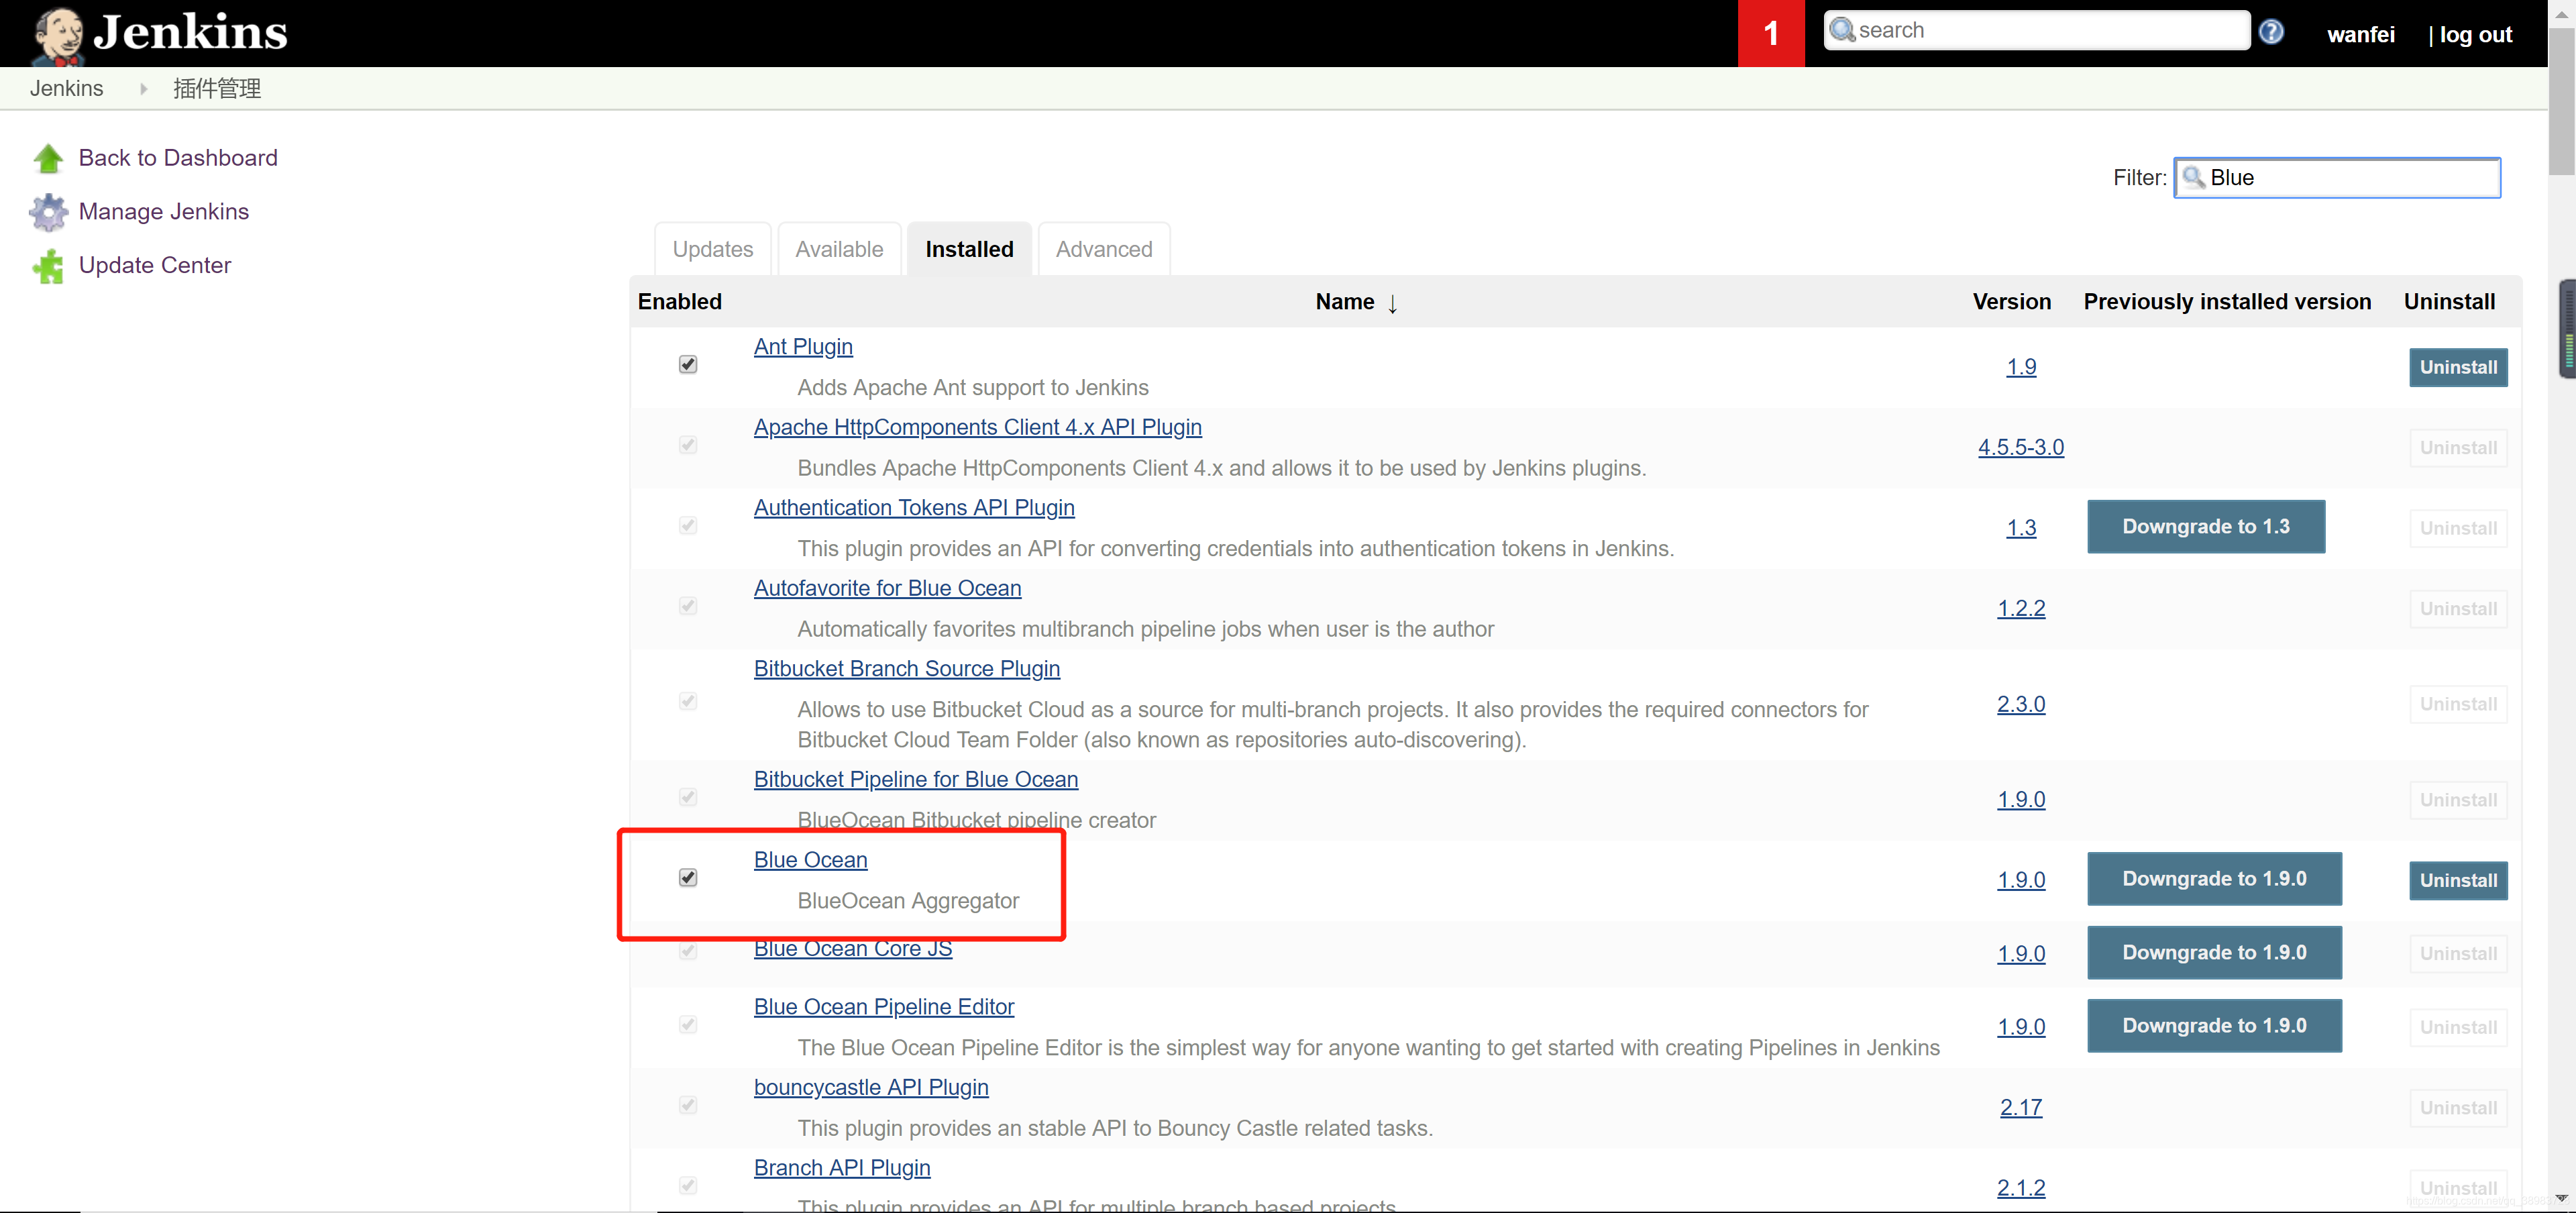Uncheck the Ant Plugin enabled checkbox
Viewport: 2576px width, 1213px height.
(688, 364)
